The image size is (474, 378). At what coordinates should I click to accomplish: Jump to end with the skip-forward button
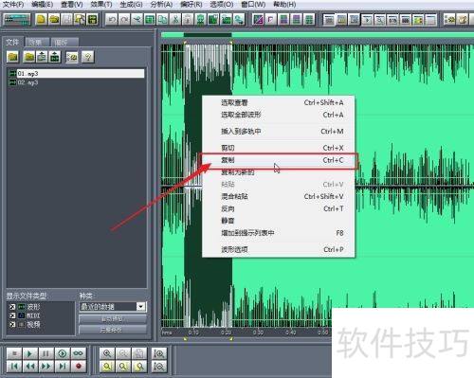click(x=63, y=367)
